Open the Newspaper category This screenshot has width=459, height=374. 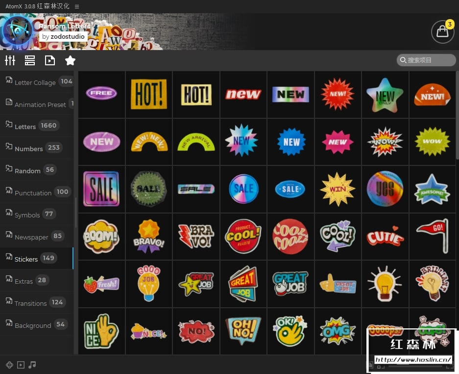tap(37, 236)
